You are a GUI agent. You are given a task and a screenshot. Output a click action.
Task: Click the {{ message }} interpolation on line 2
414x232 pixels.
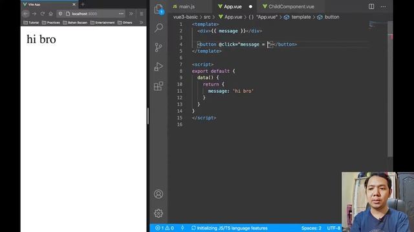[x=228, y=31]
